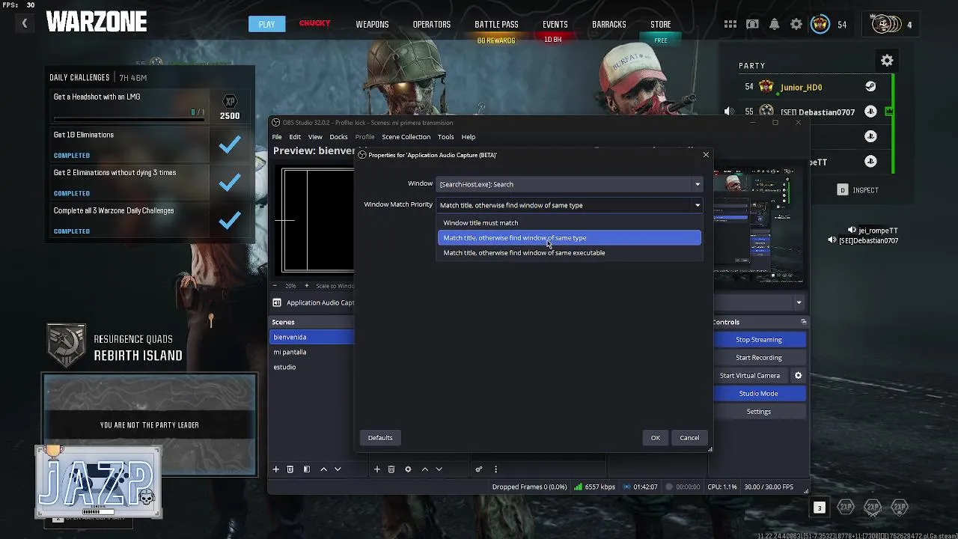Open the OBS Help menu

(468, 137)
